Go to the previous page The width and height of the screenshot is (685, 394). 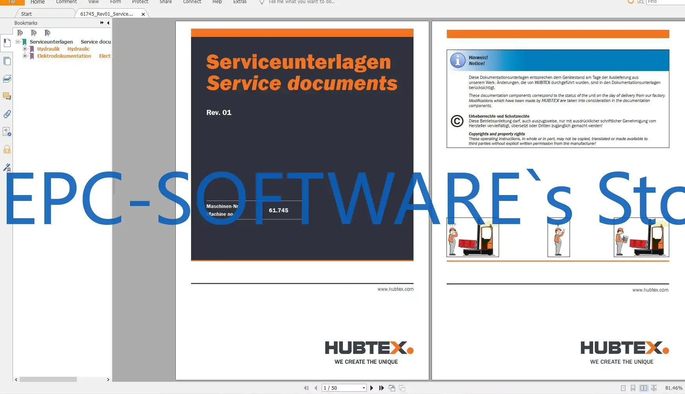316,388
